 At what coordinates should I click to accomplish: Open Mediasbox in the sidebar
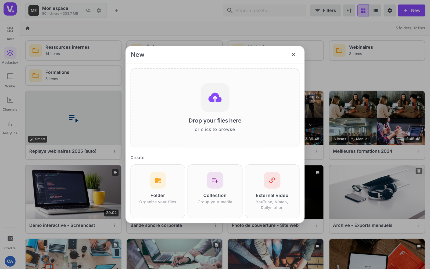(10, 56)
